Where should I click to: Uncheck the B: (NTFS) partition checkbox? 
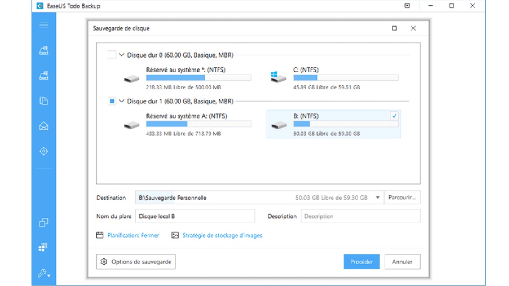(394, 116)
